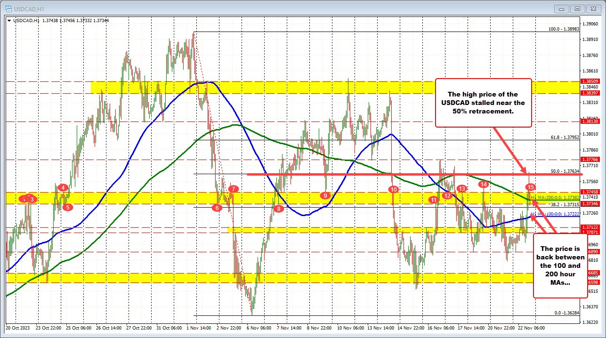This screenshot has width=606, height=338.
Task: Click the 2 Nov 22:00 time label
Action: click(229, 327)
